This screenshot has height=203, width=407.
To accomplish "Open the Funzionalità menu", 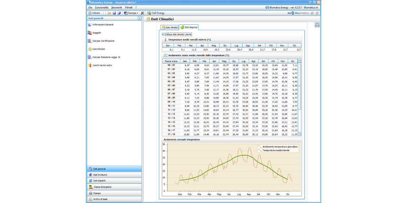I will [102, 7].
